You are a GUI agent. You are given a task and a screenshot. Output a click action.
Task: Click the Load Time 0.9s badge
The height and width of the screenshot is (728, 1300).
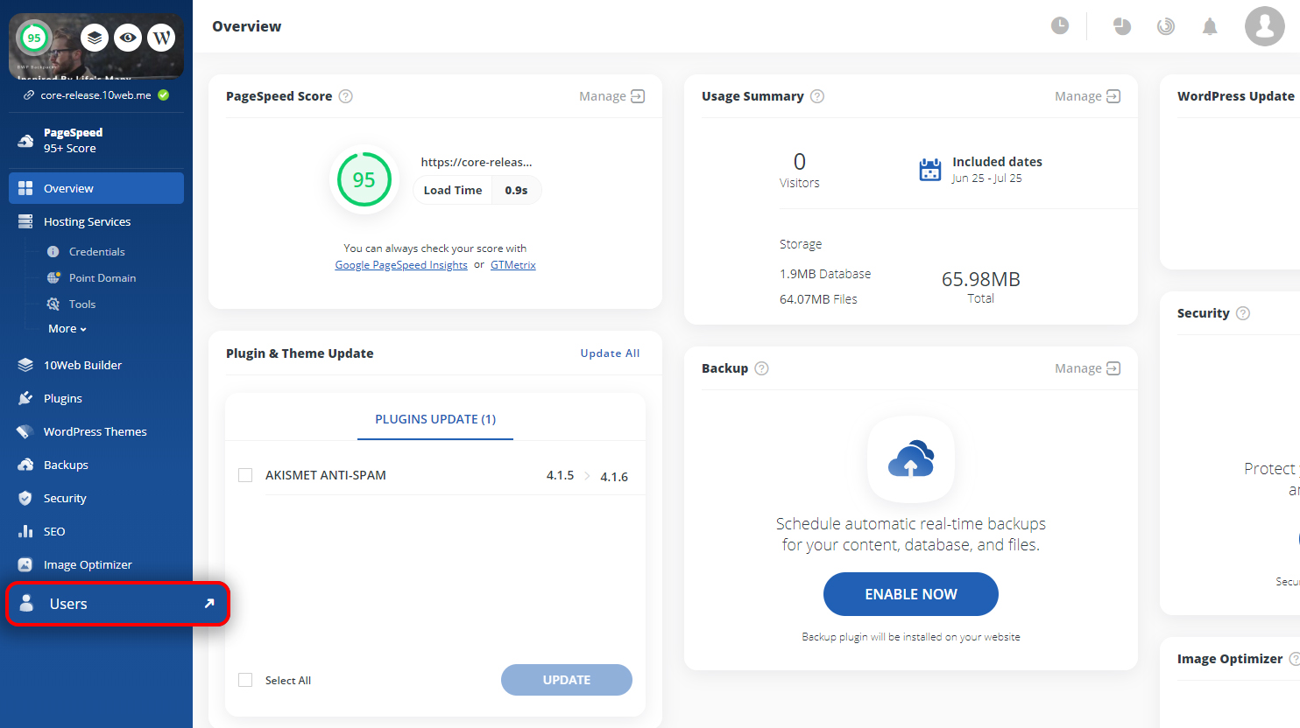(477, 190)
